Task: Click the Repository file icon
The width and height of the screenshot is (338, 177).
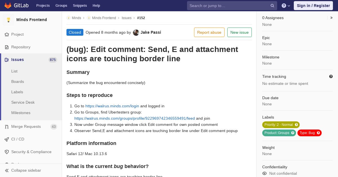Action: click(7, 47)
